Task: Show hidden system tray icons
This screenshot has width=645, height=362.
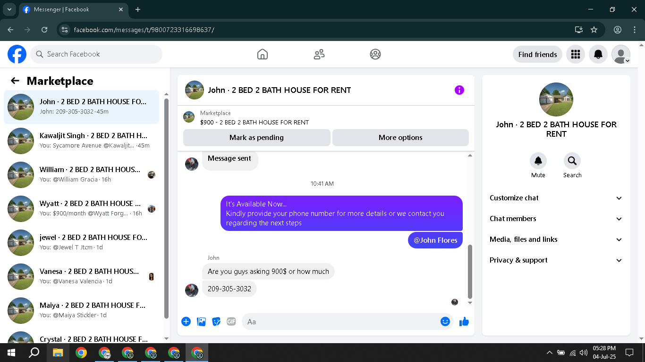Action: coord(549,353)
